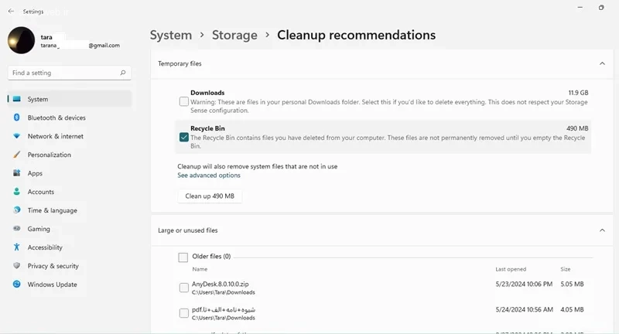Click the 5/23/2024 10:06 PM date
Screen dimensions: 619x334
tap(524, 284)
